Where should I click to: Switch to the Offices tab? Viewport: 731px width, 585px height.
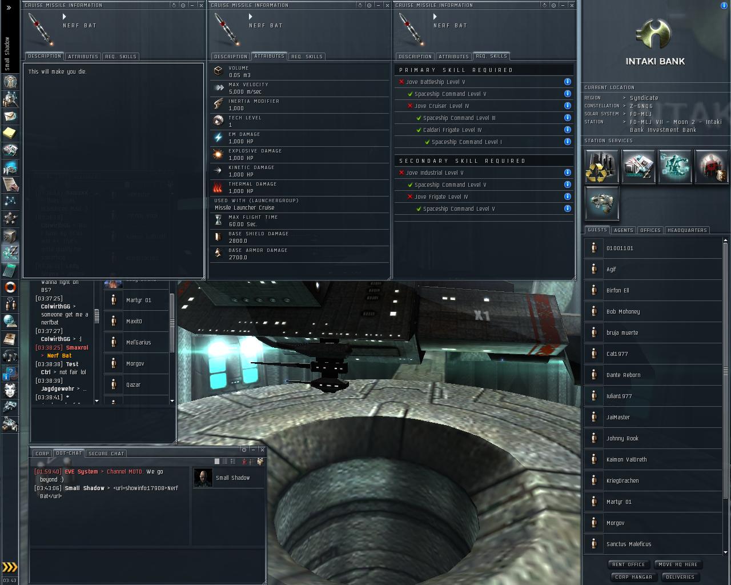click(x=650, y=230)
